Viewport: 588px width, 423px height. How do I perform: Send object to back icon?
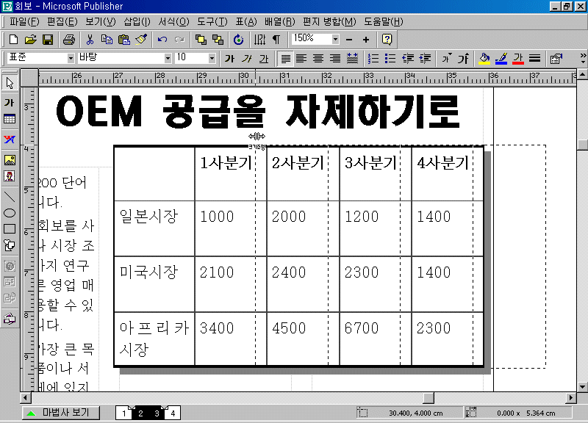[x=218, y=40]
